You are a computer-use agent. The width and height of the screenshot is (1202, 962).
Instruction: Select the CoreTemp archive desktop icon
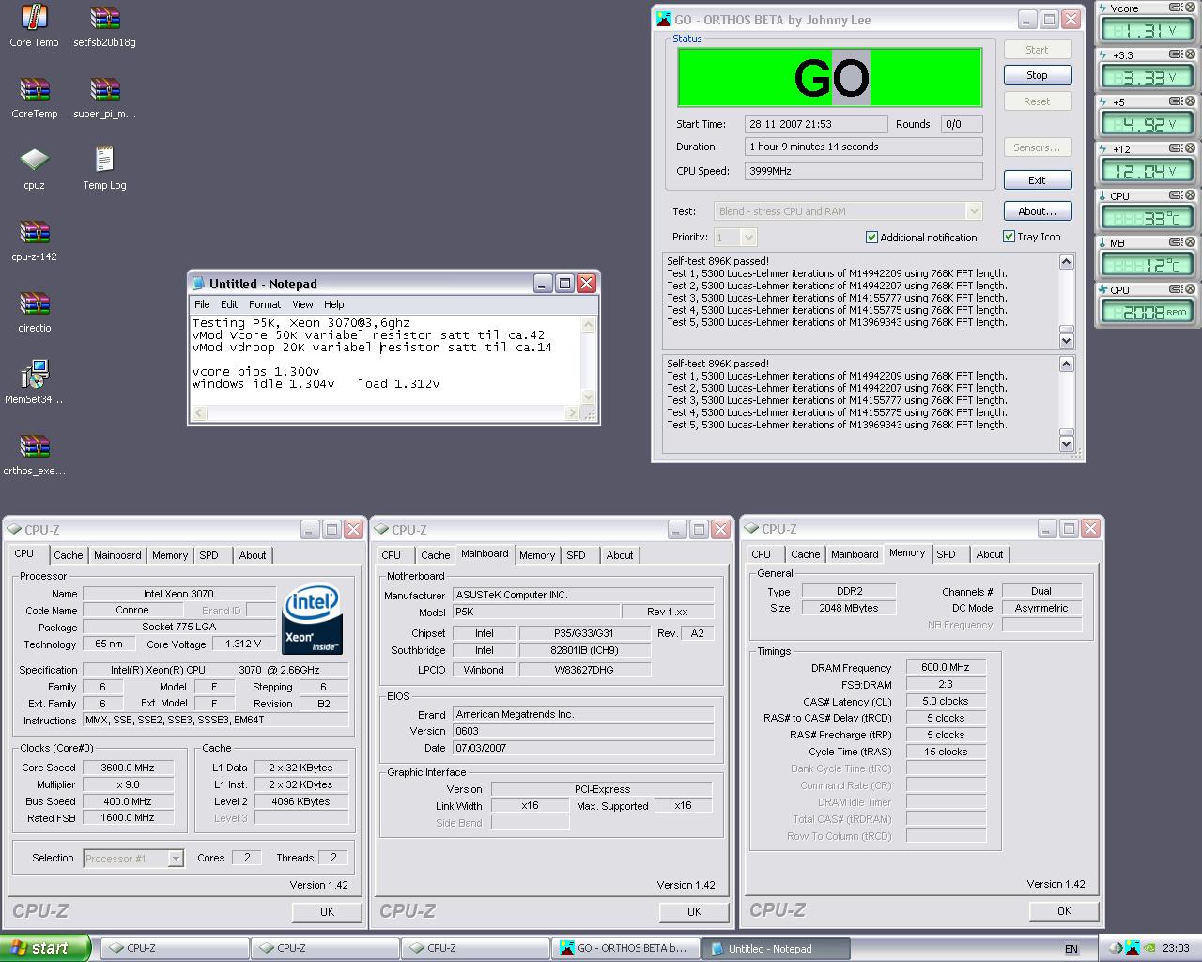point(34,98)
